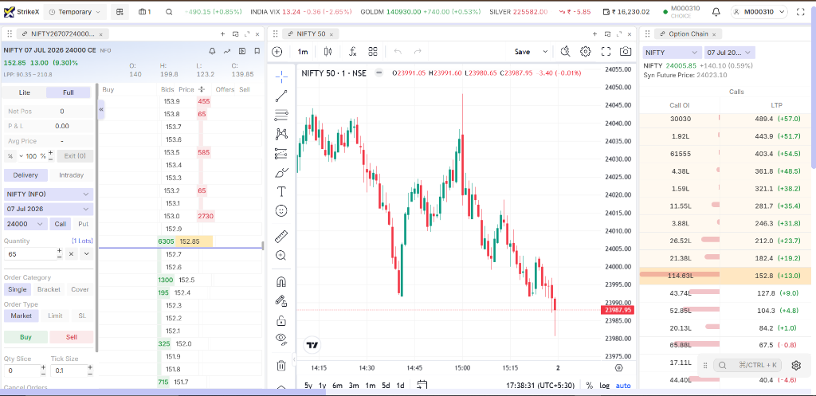Screen dimensions: 816x396
Task: Switch order panel to Lite mode
Action: (x=25, y=92)
